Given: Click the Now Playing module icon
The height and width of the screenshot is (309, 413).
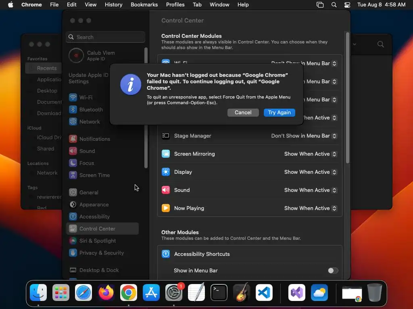Looking at the screenshot, I should pos(166,208).
